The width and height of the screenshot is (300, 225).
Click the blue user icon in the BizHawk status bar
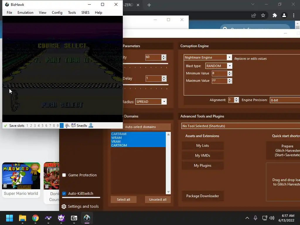tap(91, 125)
